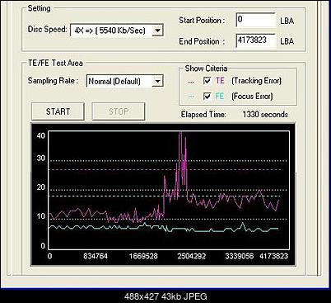Click the 'TE/FE Test Area' group title
Image resolution: width=331 pixels, height=303 pixels.
55,63
